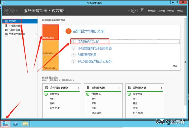Open BPA 结果 in 本地服务器 tile
Viewport: 189px width, 128px height.
96,113
